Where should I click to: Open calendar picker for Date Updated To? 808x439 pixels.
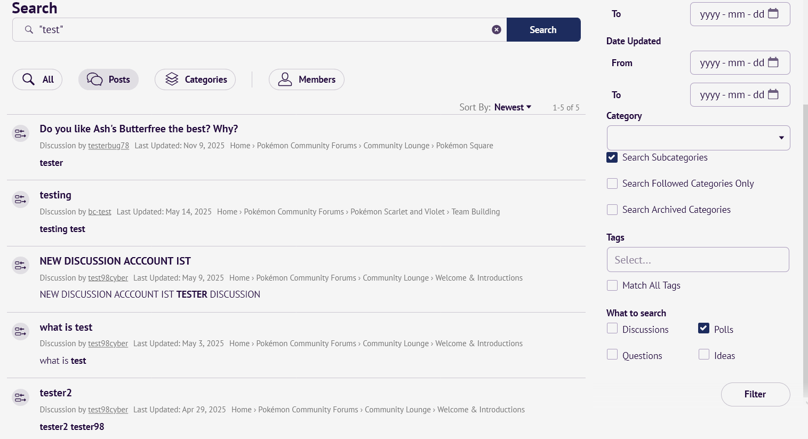click(x=773, y=94)
